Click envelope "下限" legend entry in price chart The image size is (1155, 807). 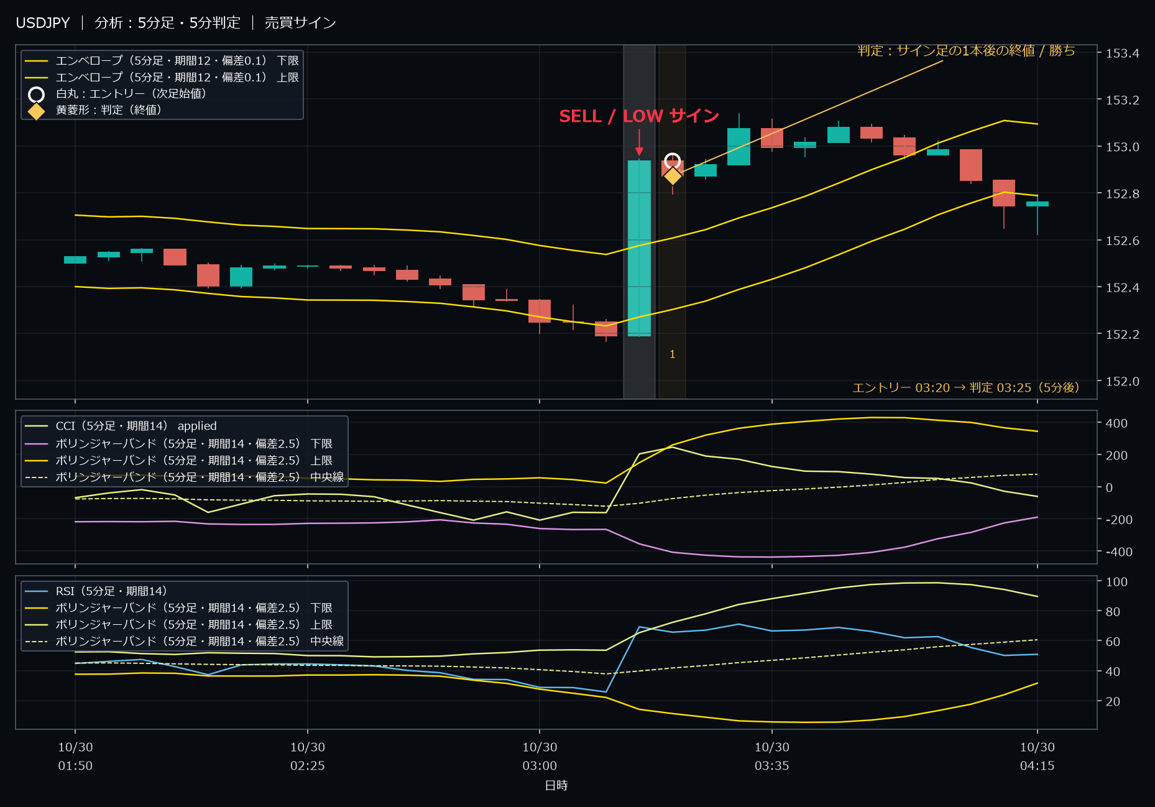click(162, 60)
